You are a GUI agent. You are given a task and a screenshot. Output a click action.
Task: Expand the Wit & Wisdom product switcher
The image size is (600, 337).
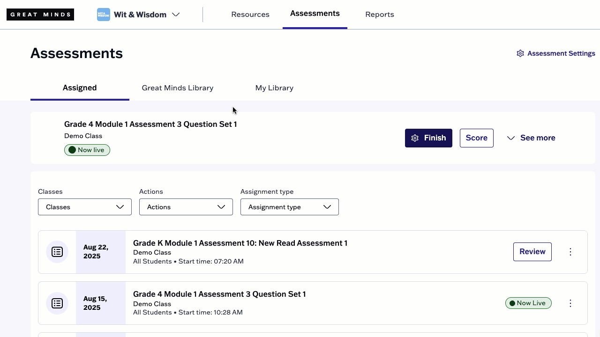pos(176,15)
